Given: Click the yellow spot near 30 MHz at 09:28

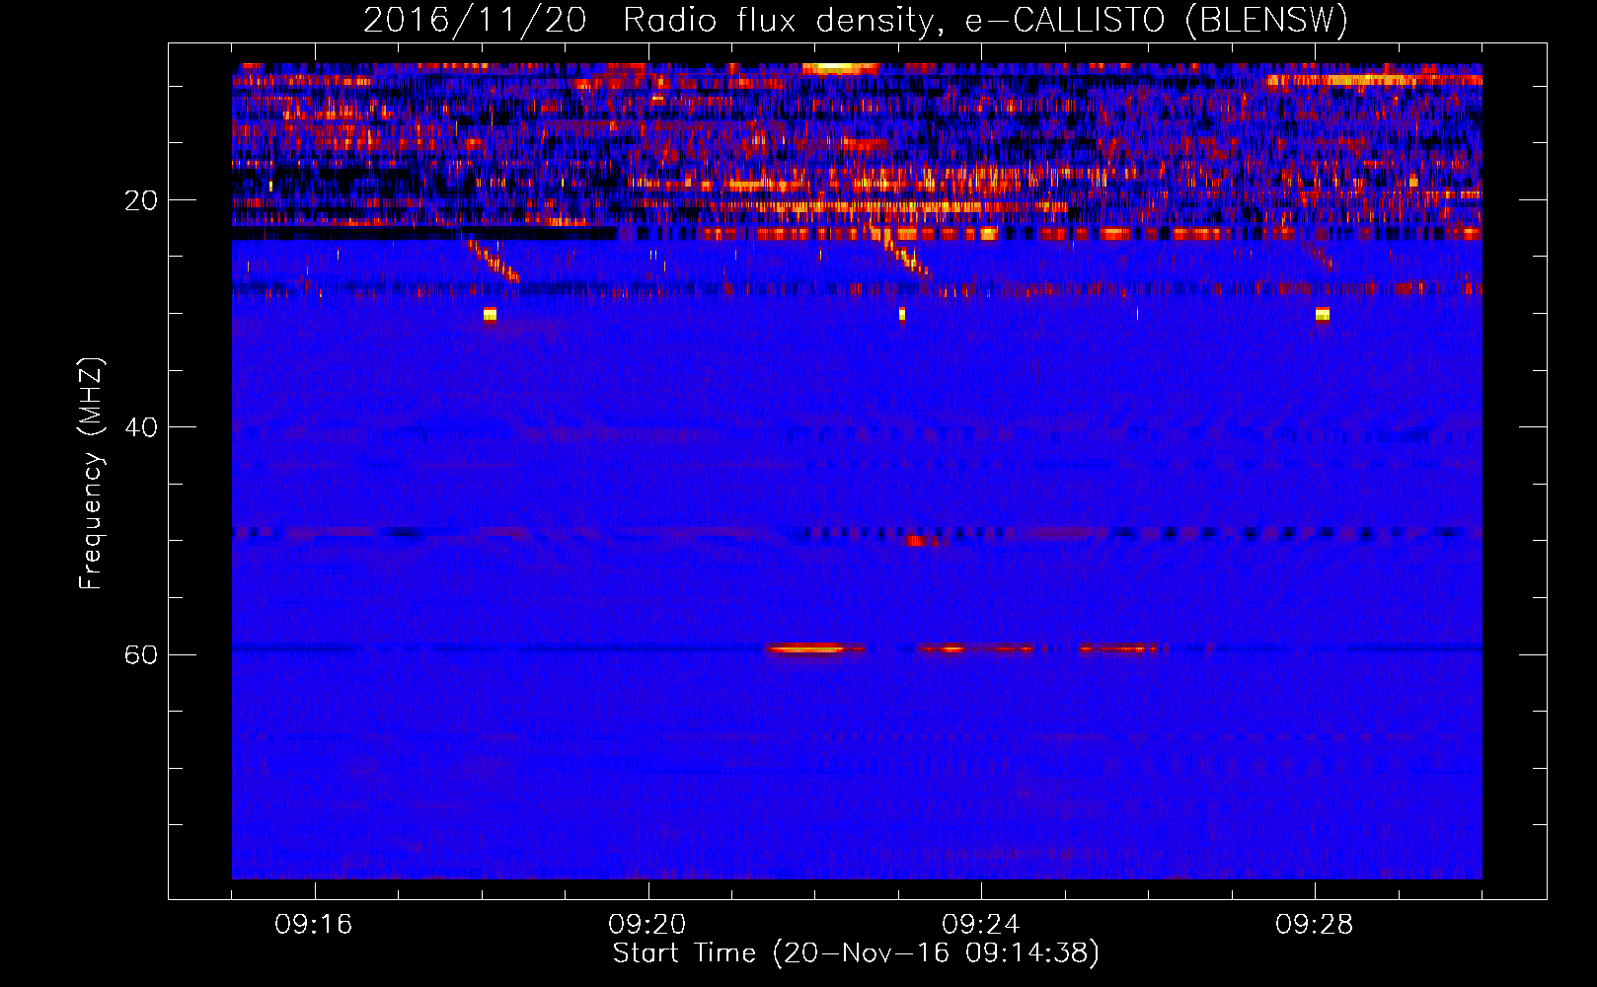Looking at the screenshot, I should coord(1323,315).
